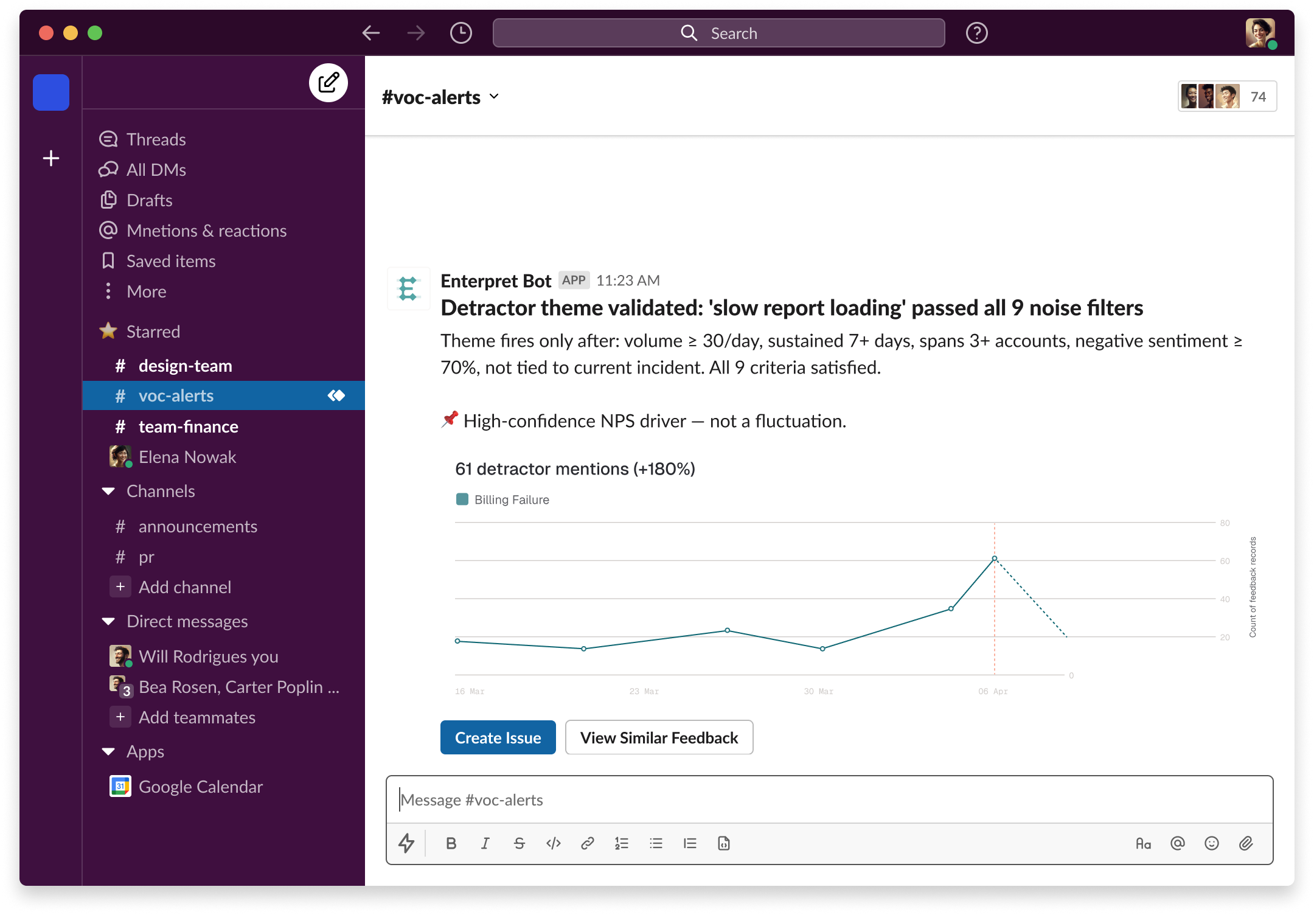Collapse the Direct messages section

point(109,621)
